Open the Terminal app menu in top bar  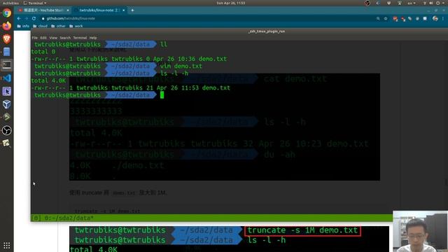pos(35,3)
